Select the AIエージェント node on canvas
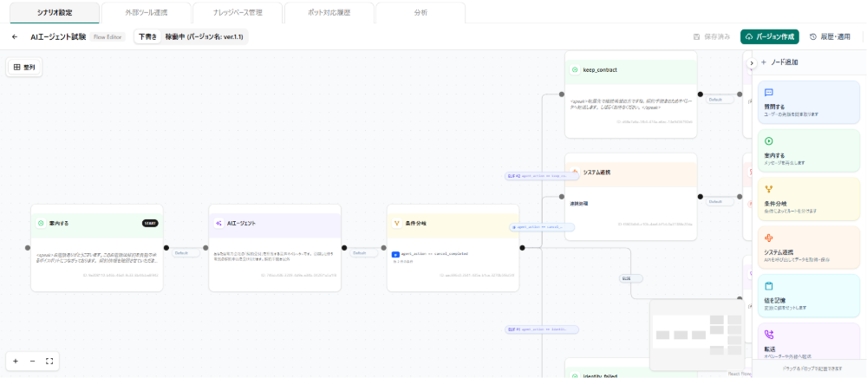Screen dimensions: 867x378 pos(275,248)
